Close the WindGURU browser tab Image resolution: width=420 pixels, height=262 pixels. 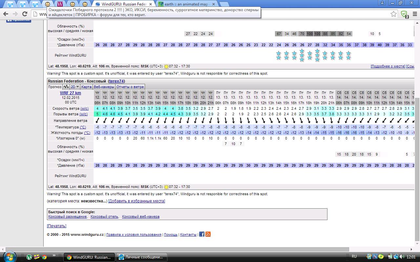(x=150, y=4)
